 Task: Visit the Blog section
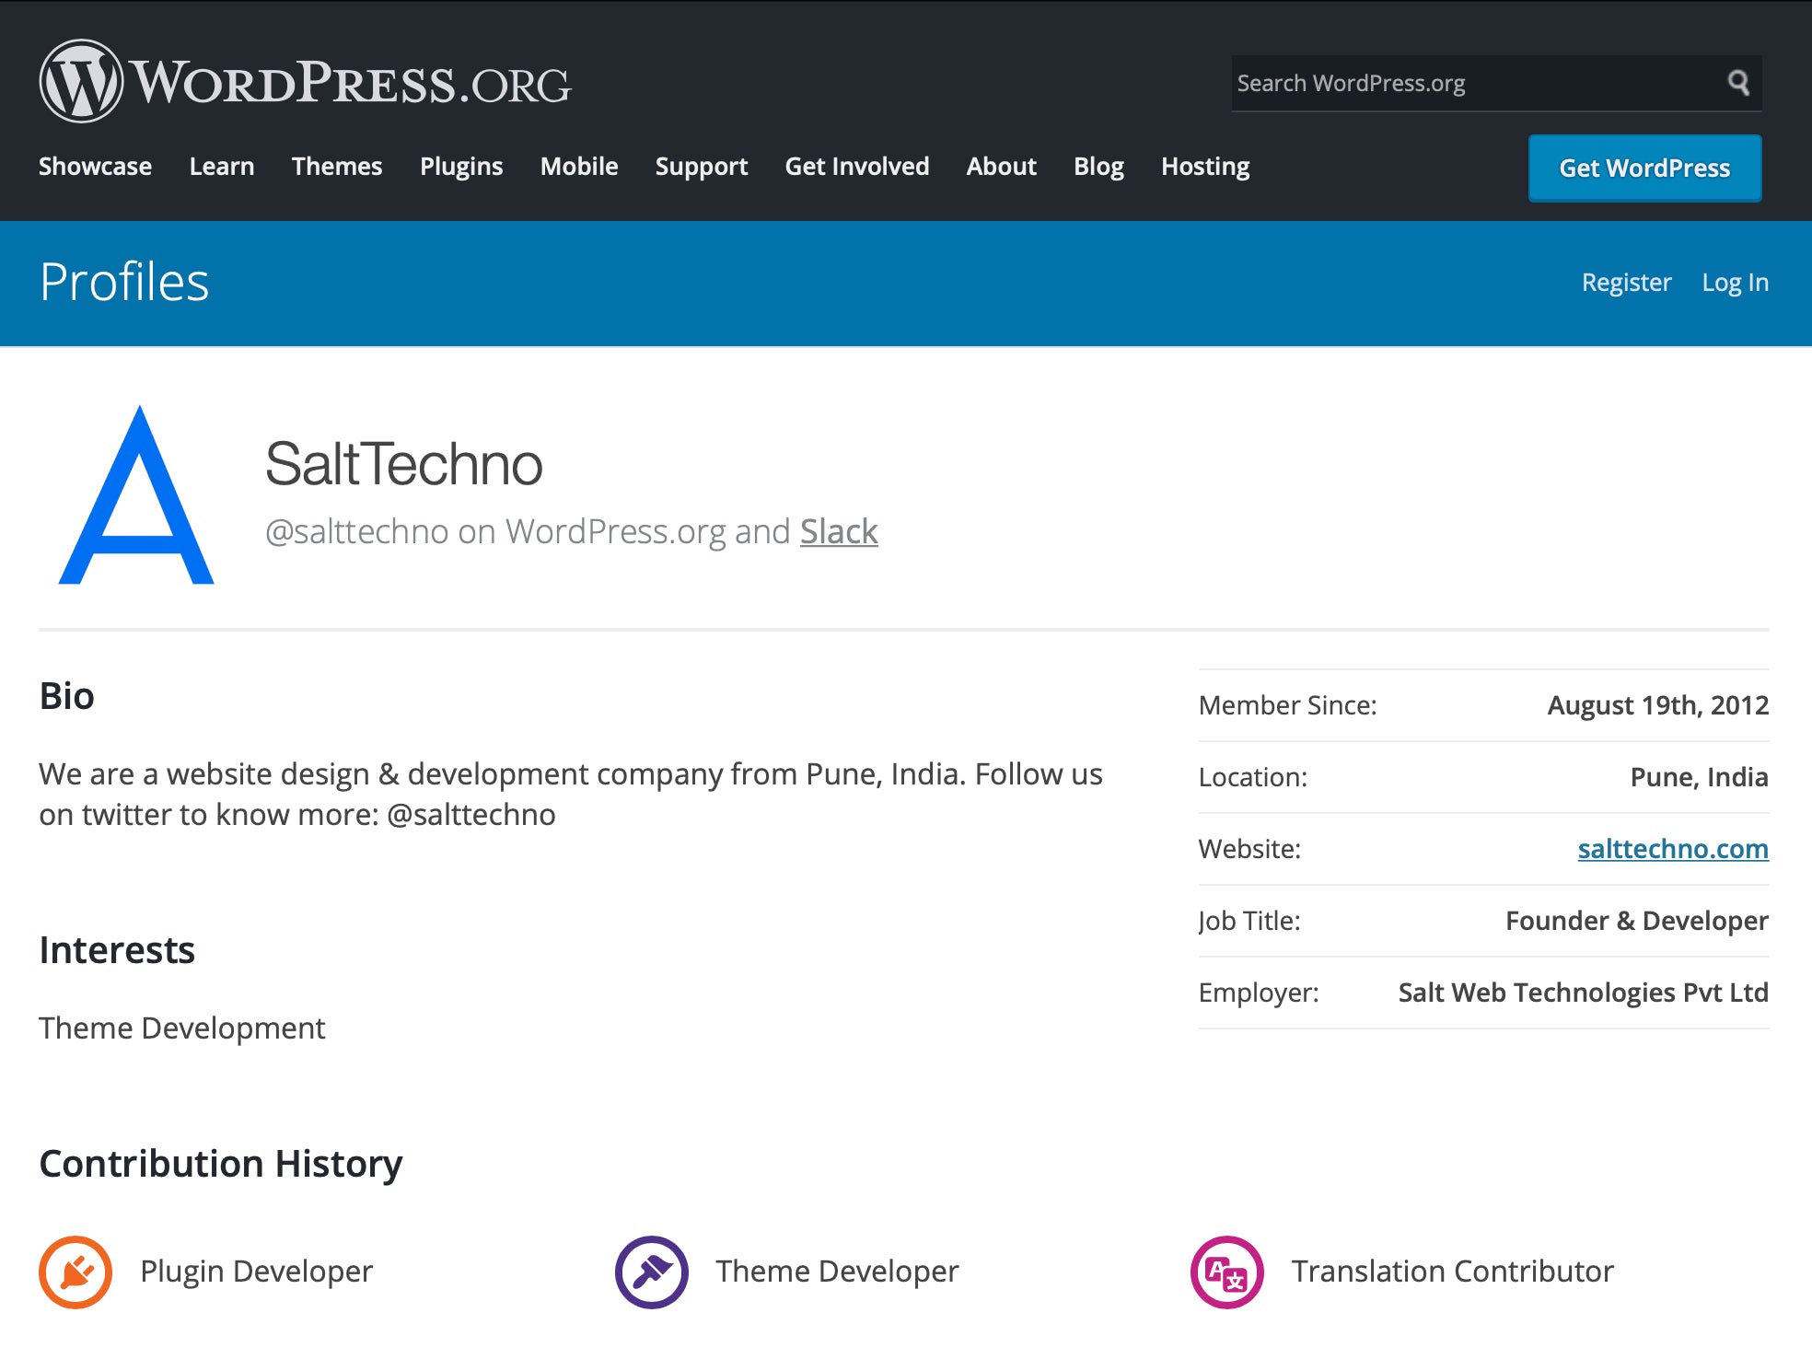tap(1098, 167)
